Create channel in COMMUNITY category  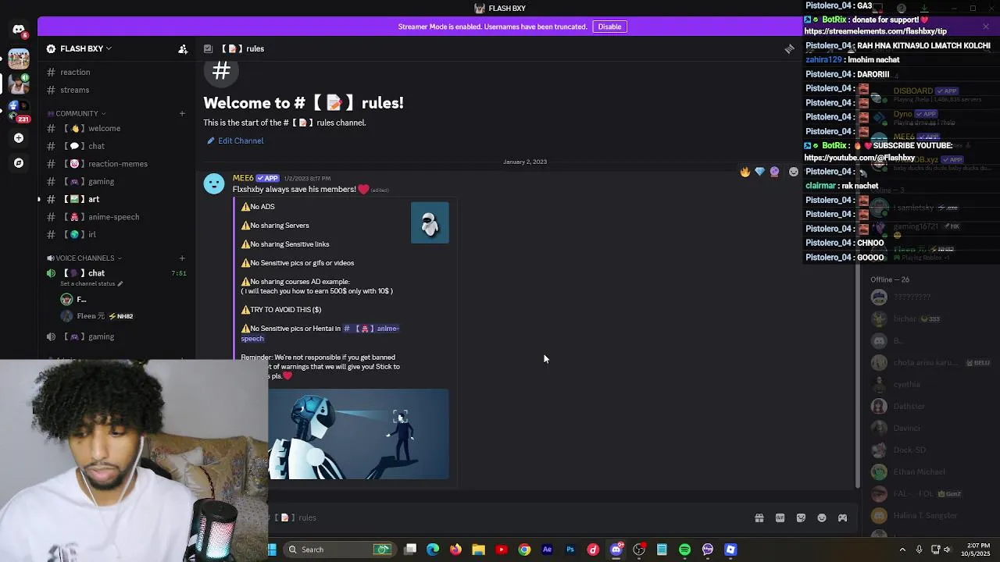(182, 114)
